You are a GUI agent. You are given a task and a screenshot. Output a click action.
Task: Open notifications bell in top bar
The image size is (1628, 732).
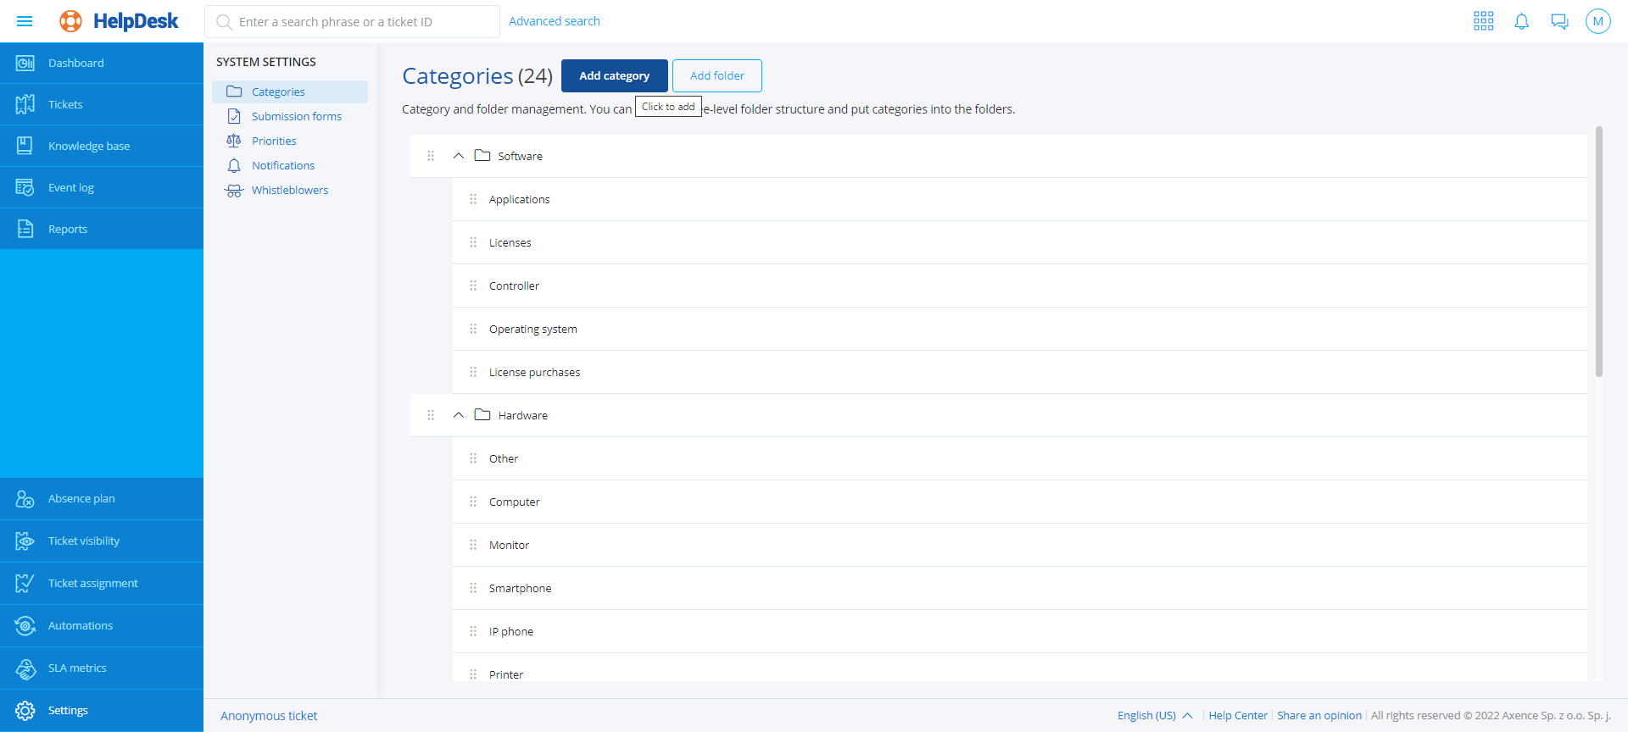[1521, 21]
